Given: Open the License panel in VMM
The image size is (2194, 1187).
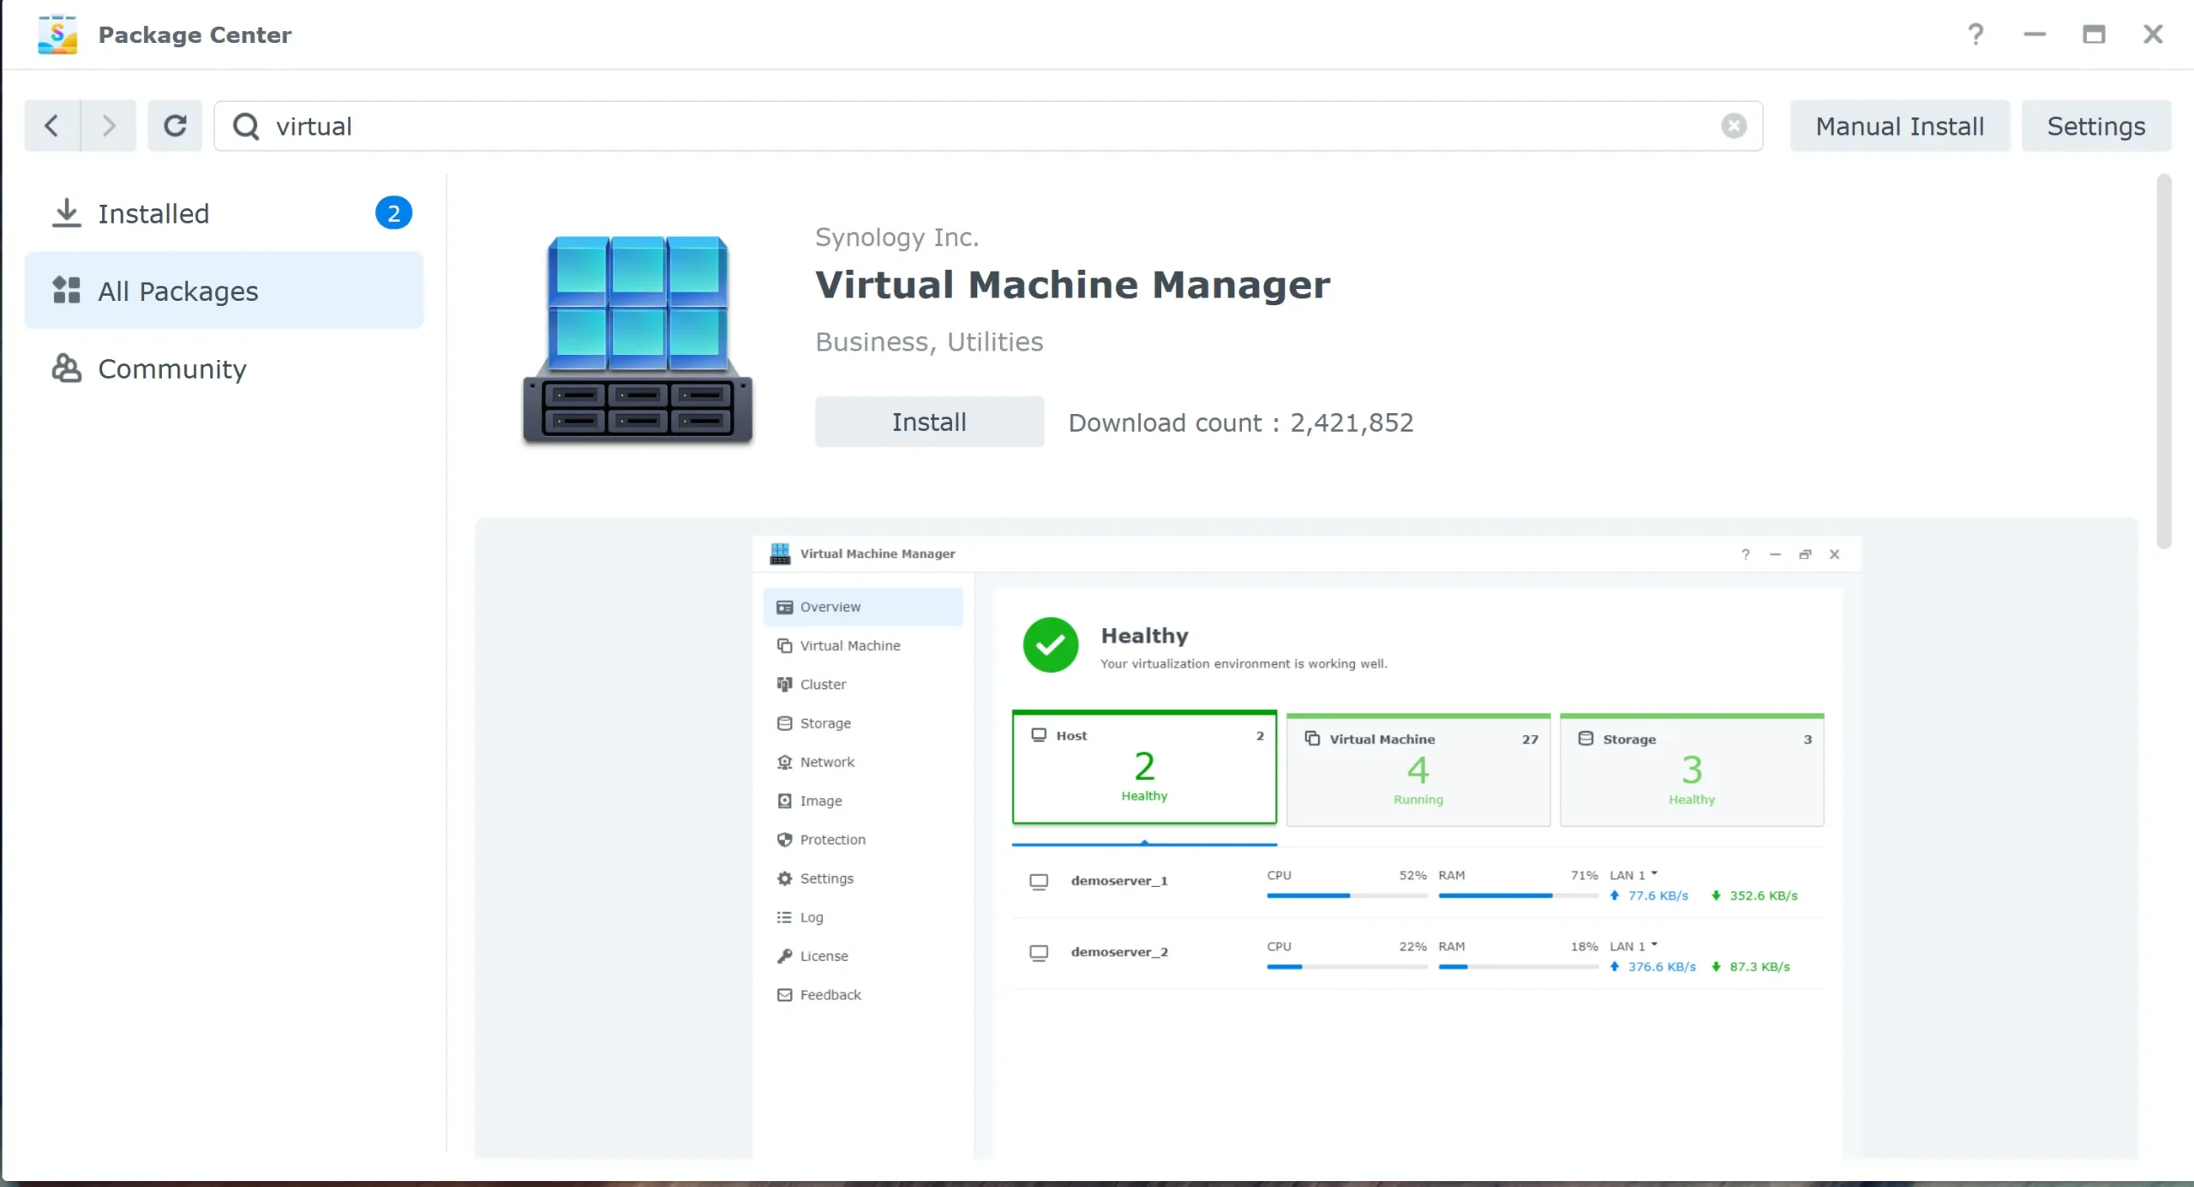Looking at the screenshot, I should [823, 956].
